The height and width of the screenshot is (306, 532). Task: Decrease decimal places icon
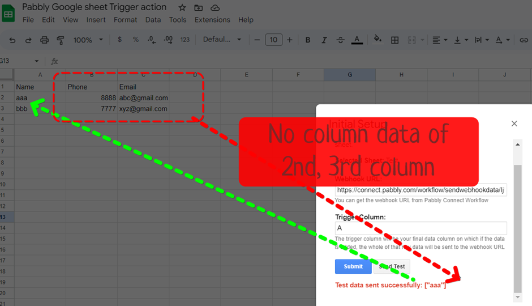tap(152, 40)
